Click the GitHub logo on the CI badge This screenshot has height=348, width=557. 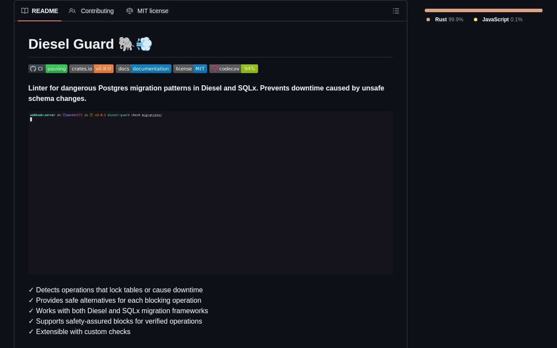(x=33, y=69)
